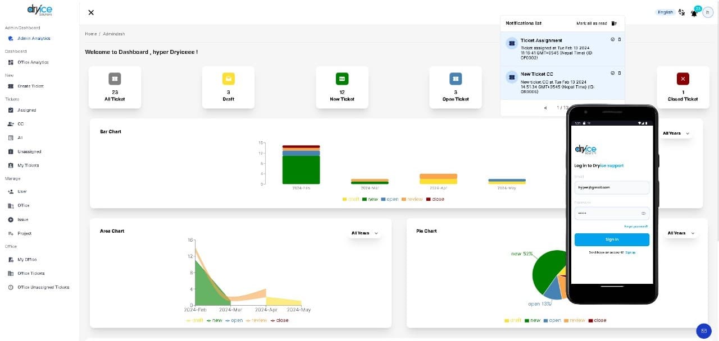The width and height of the screenshot is (719, 341).
Task: Open the chat bubble floating icon
Action: 703,331
